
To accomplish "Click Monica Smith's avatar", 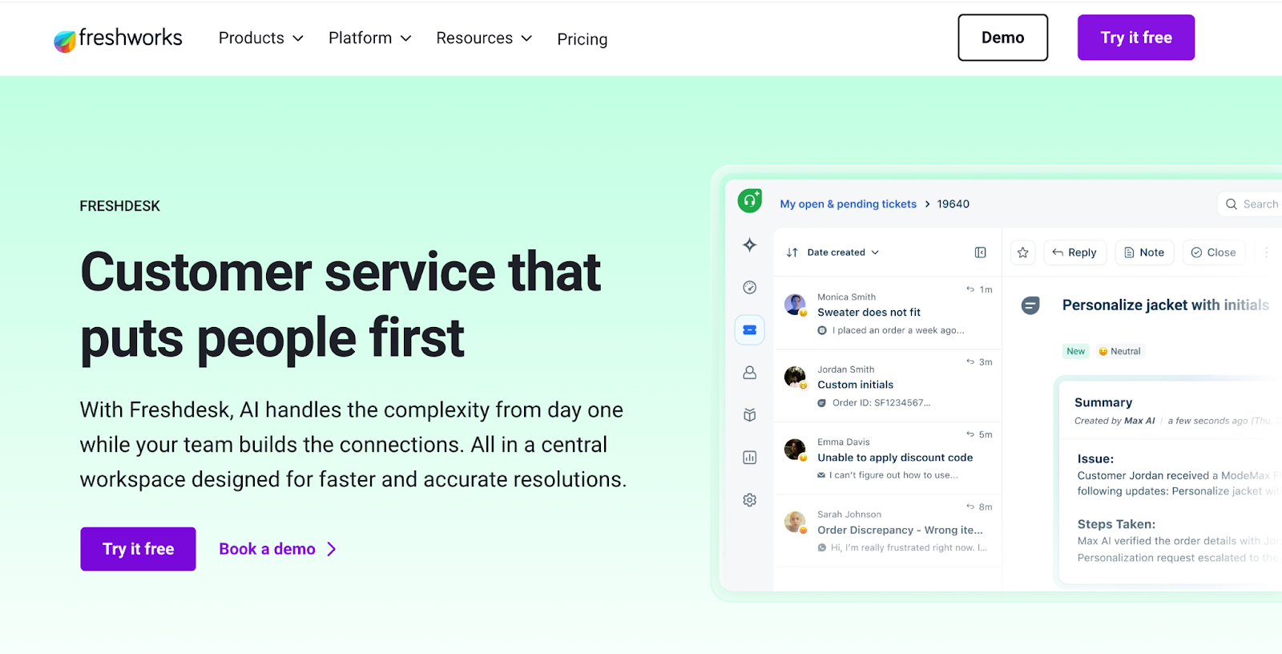I will point(795,305).
